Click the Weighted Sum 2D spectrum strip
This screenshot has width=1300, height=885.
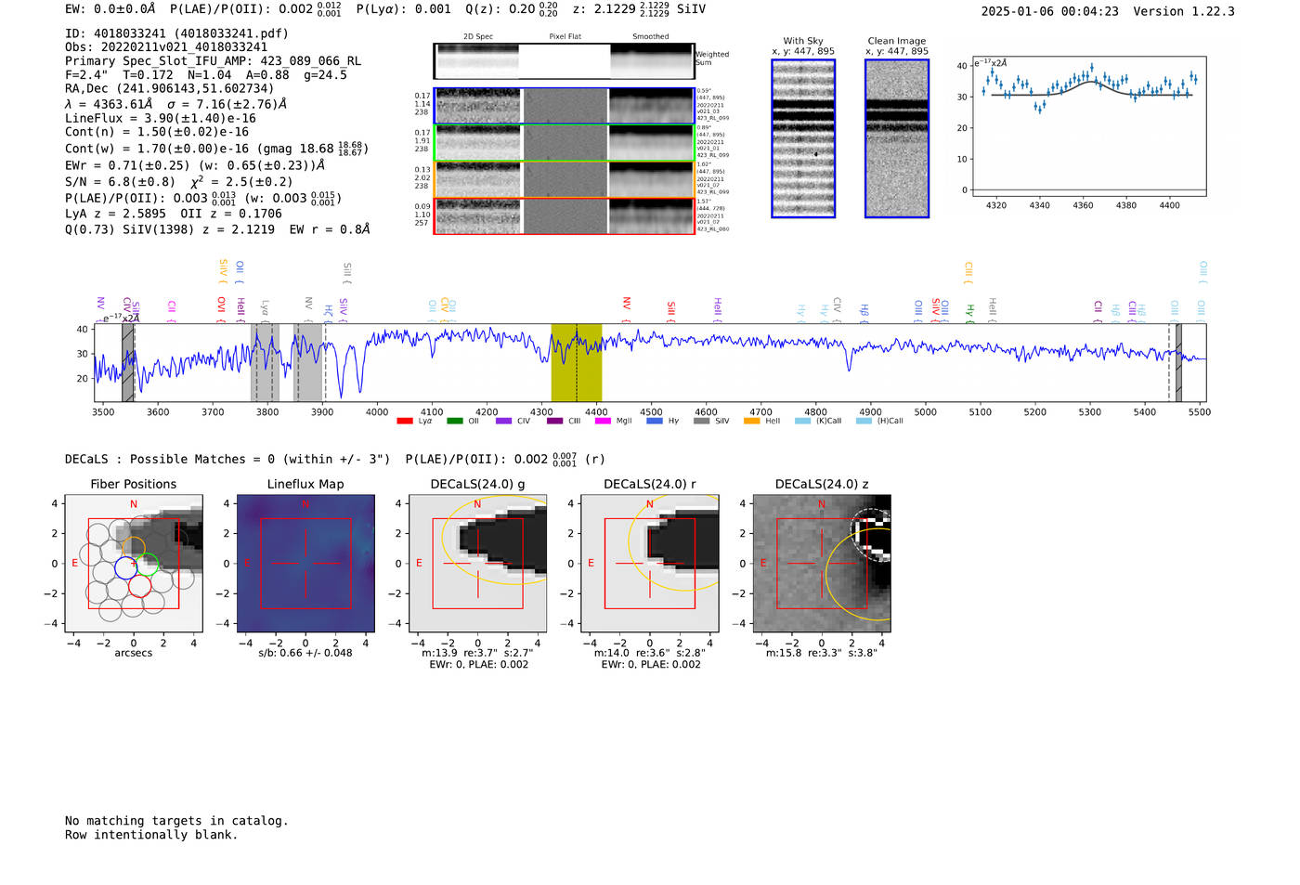coord(564,61)
